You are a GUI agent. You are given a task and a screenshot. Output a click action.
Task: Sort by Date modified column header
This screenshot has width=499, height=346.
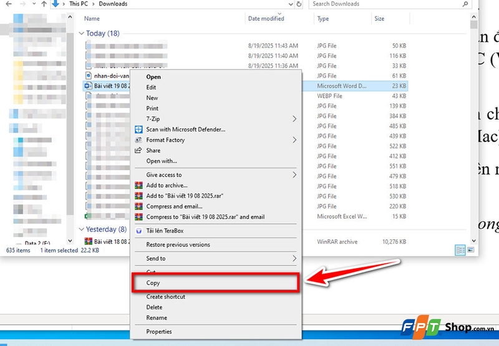(266, 19)
